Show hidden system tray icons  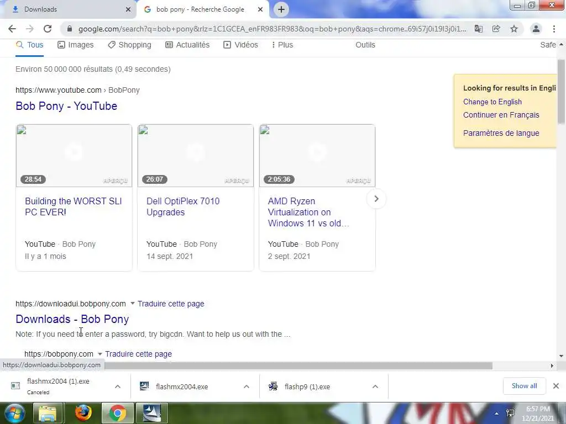click(x=497, y=414)
